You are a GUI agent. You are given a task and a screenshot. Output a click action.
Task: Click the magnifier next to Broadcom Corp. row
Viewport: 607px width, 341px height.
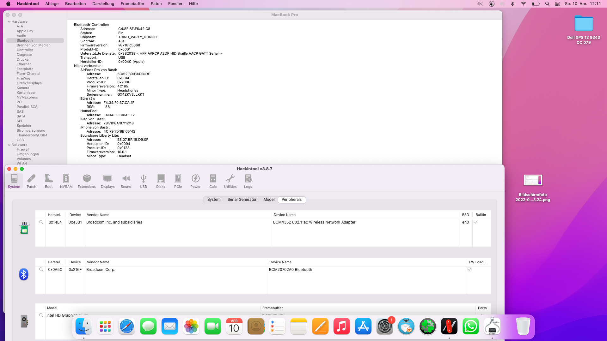coord(41,270)
